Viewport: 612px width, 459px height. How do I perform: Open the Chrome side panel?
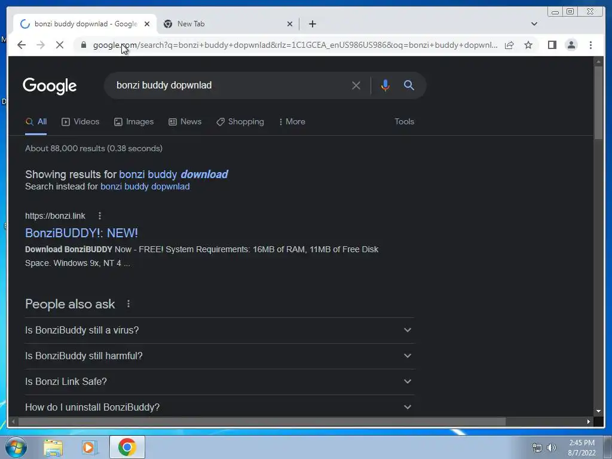click(x=552, y=45)
